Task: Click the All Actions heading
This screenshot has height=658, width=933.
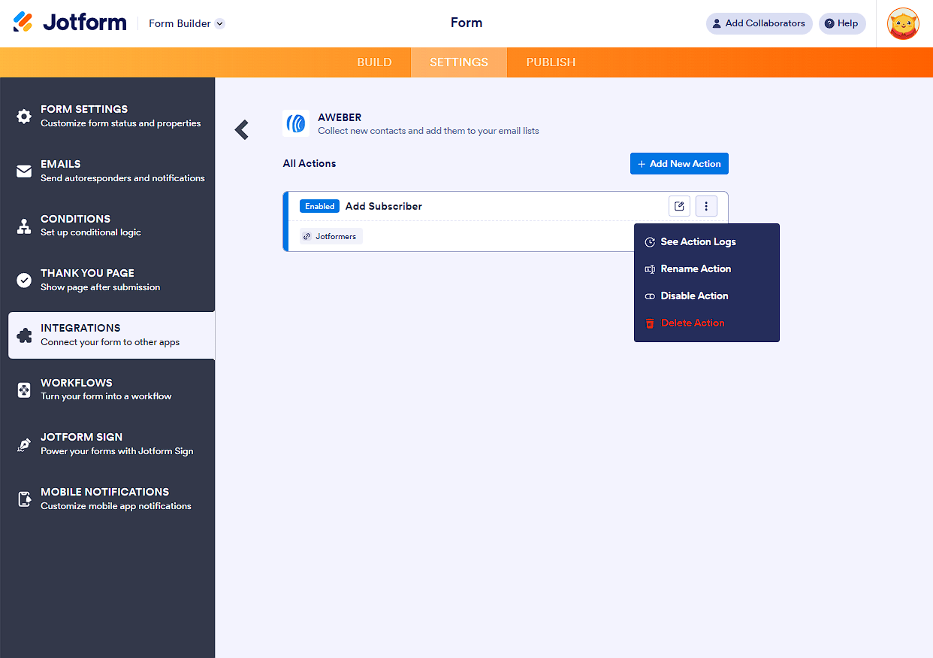Action: pos(309,164)
